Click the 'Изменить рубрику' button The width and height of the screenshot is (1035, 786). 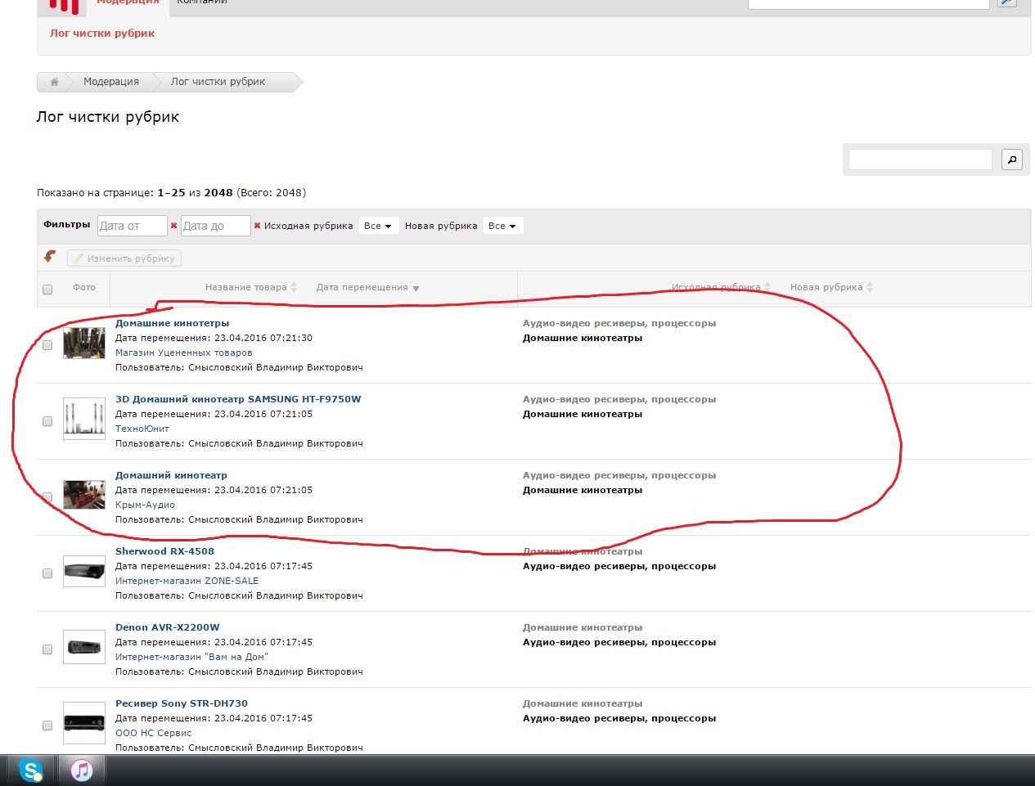(x=124, y=258)
